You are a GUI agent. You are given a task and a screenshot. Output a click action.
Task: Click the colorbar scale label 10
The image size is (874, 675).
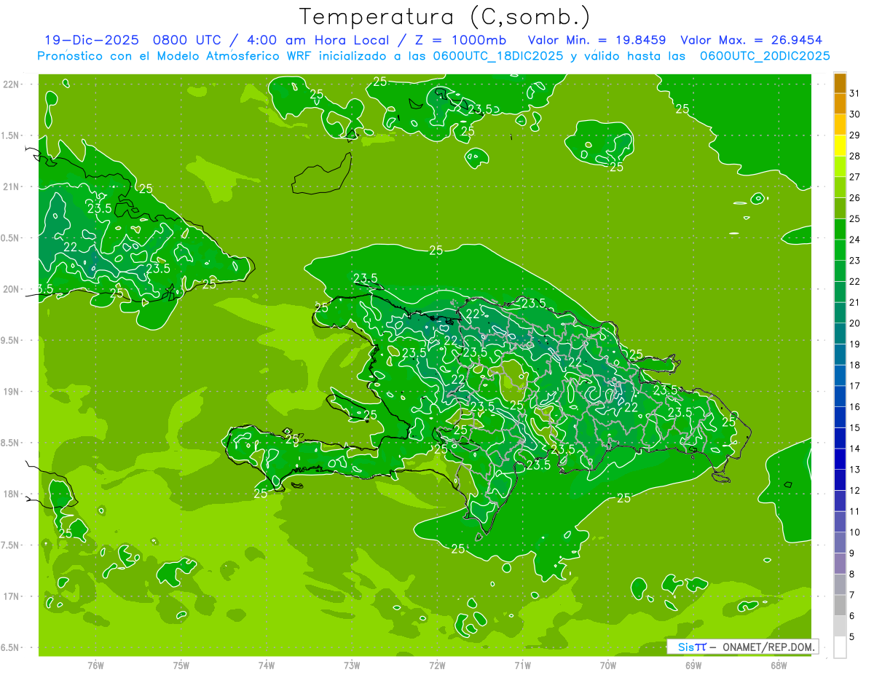click(x=855, y=532)
